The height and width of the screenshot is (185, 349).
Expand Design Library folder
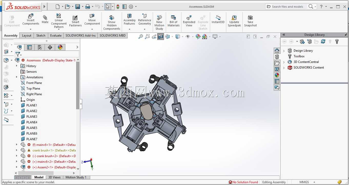[x=284, y=51]
